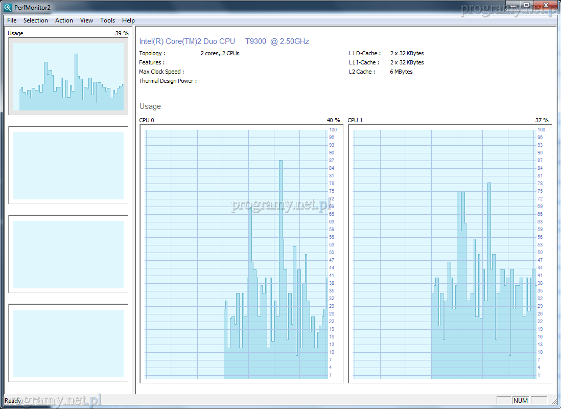Select the bottom empty sidebar panel
561x409 pixels.
tap(68, 343)
